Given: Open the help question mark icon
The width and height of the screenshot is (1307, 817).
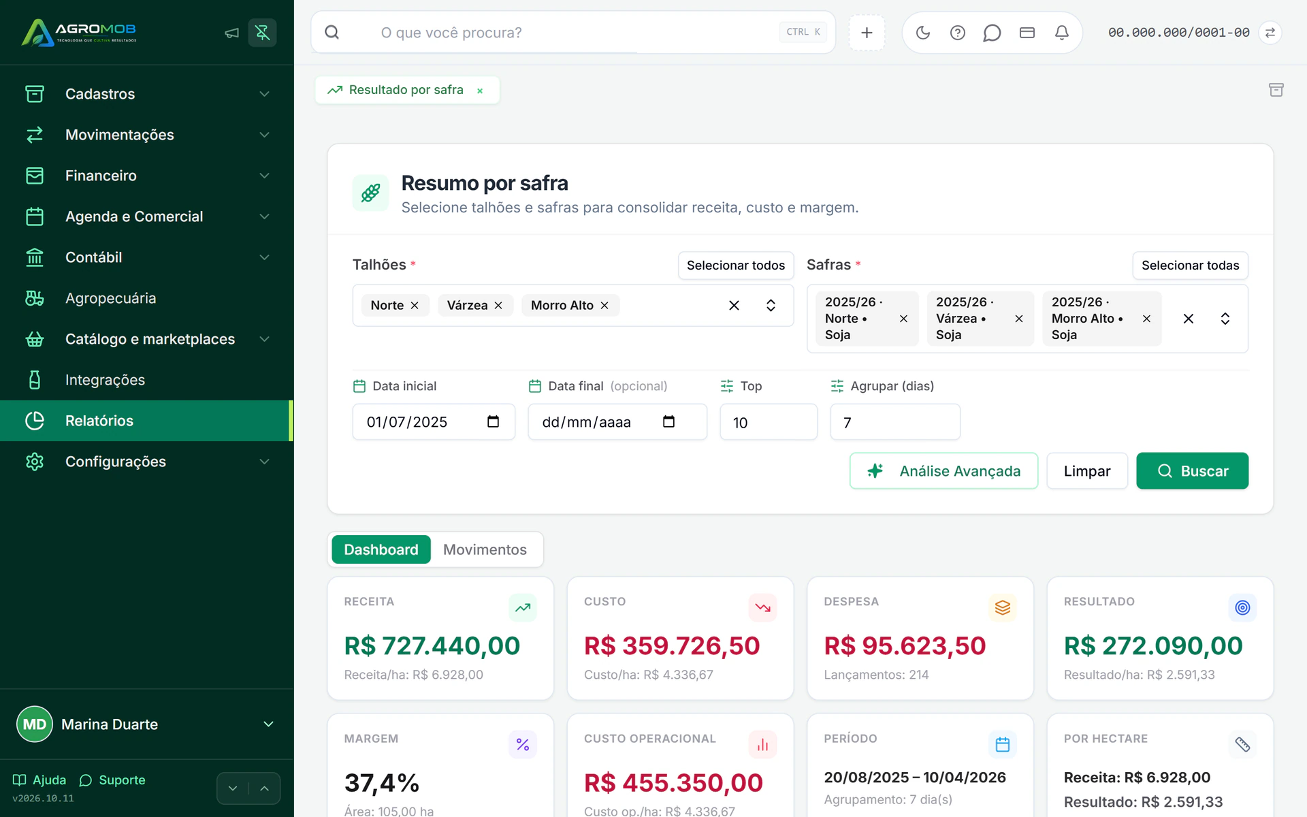Looking at the screenshot, I should [957, 33].
